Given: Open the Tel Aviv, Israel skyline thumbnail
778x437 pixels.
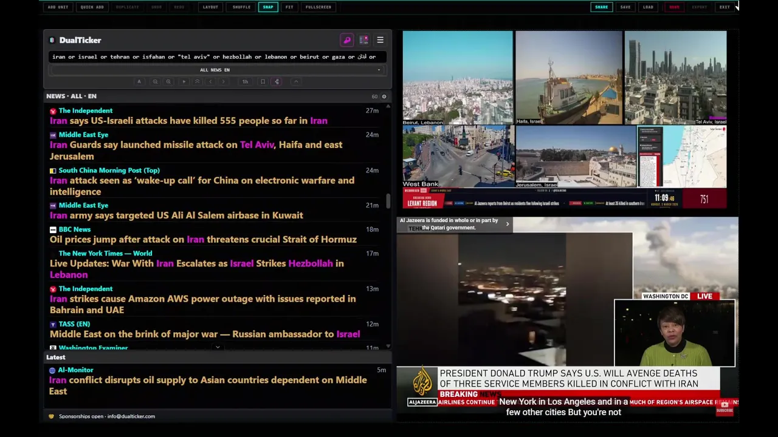Looking at the screenshot, I should 675,78.
